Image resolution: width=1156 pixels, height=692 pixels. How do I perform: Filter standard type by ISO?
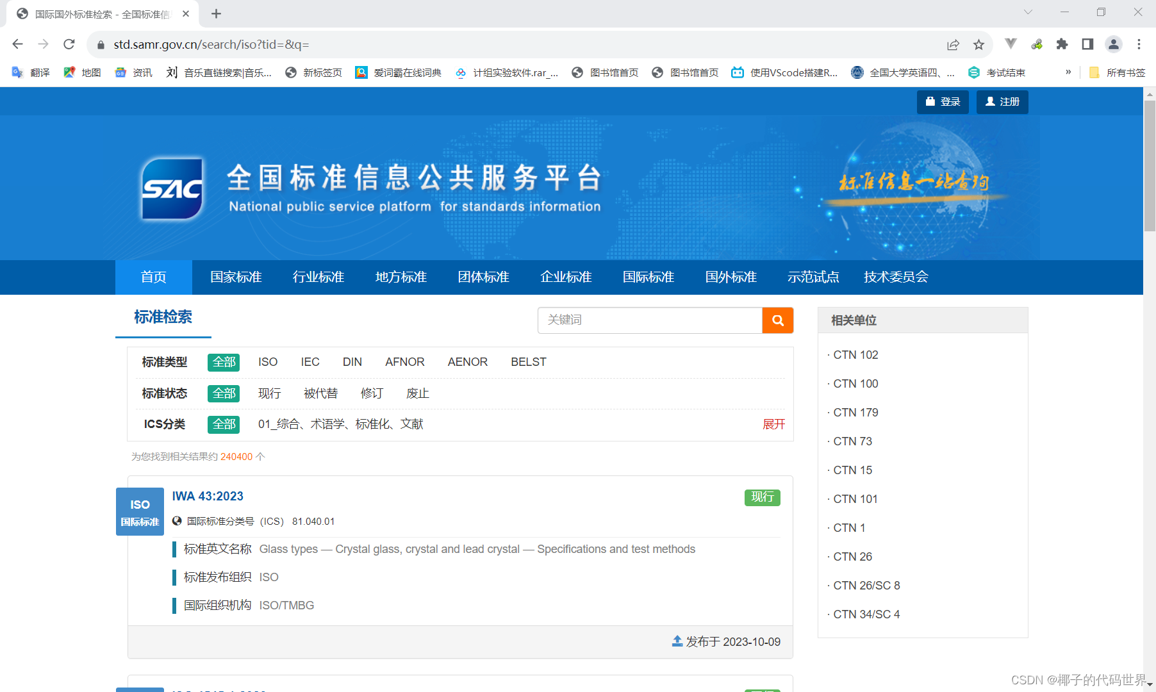[x=268, y=362]
